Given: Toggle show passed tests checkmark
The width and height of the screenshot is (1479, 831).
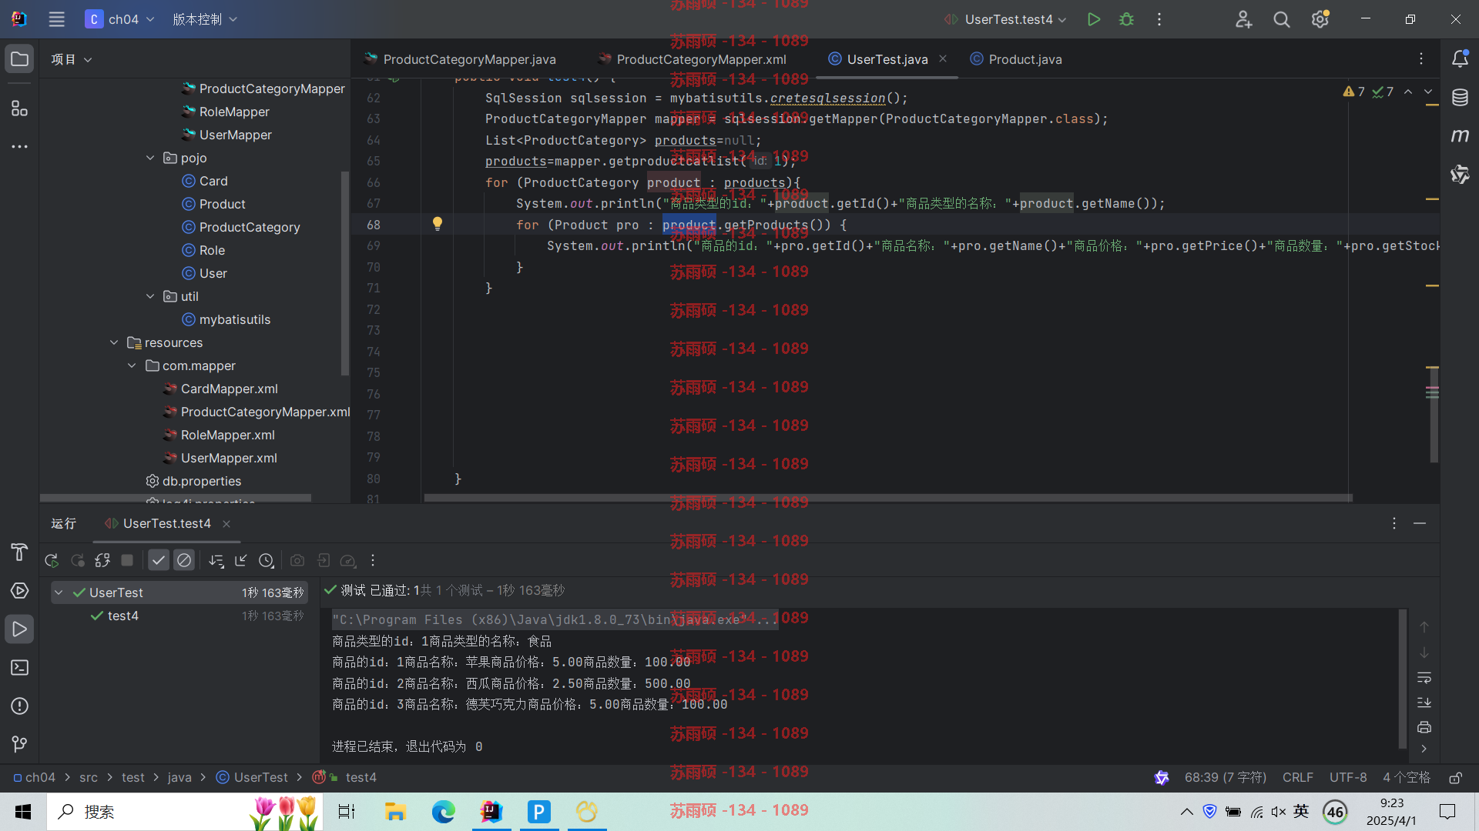Looking at the screenshot, I should tap(159, 561).
